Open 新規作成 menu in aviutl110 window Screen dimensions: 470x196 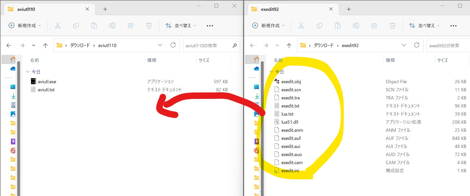25,26
